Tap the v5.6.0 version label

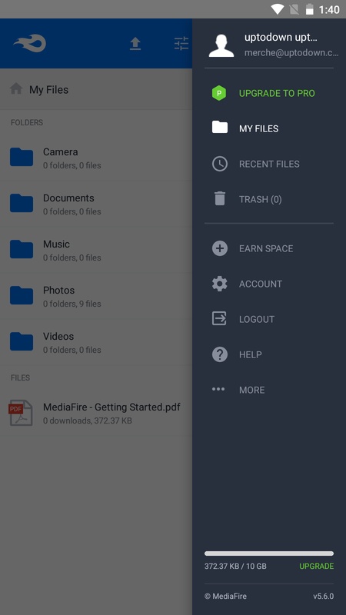pos(323,597)
